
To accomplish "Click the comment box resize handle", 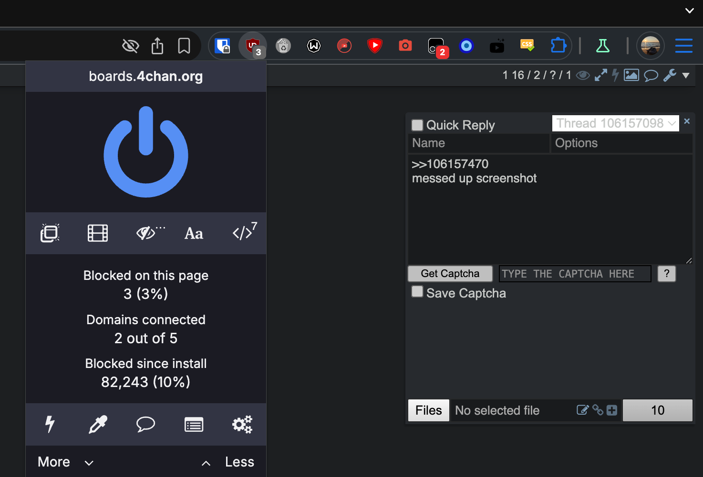I will (x=689, y=260).
